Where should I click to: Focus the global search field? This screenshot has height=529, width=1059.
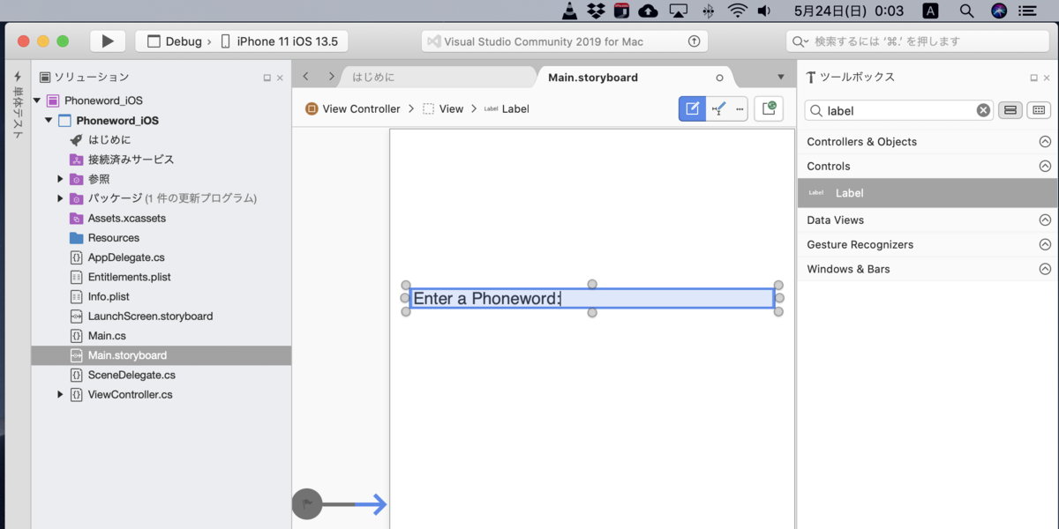click(917, 41)
